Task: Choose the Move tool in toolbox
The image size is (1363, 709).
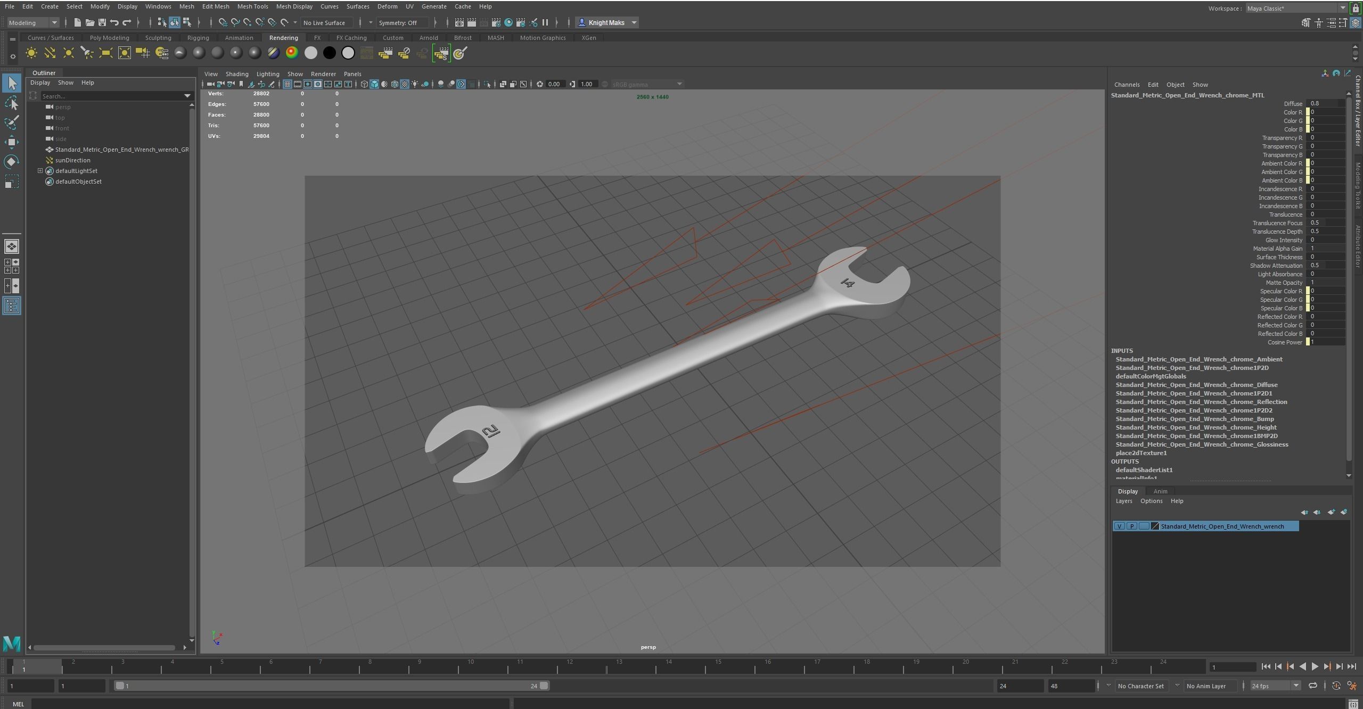Action: 12,142
